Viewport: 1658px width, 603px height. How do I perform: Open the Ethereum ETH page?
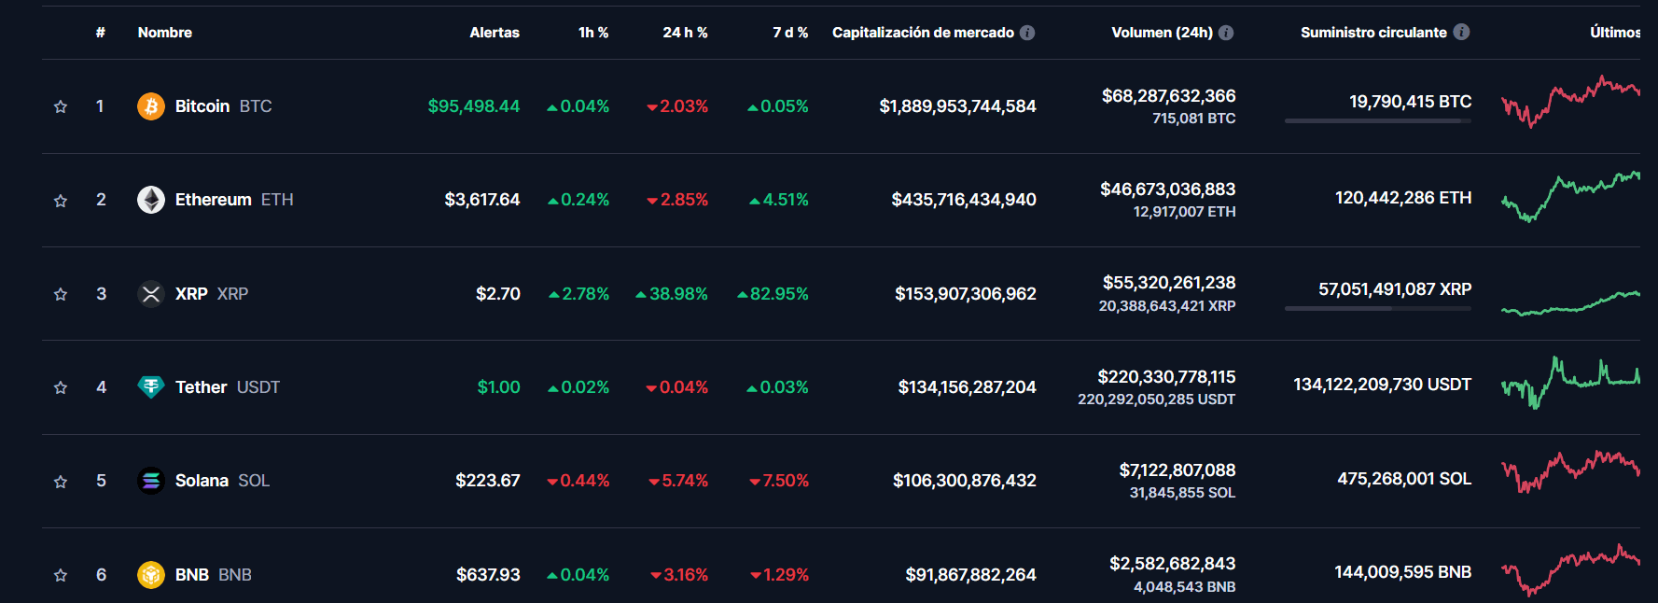[x=234, y=200]
